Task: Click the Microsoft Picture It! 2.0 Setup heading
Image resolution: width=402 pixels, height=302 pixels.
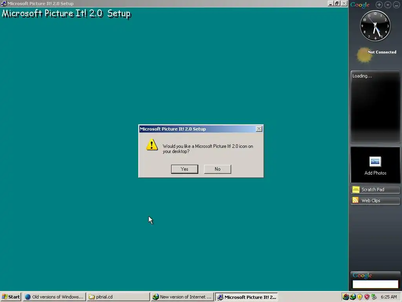Action: tap(66, 13)
